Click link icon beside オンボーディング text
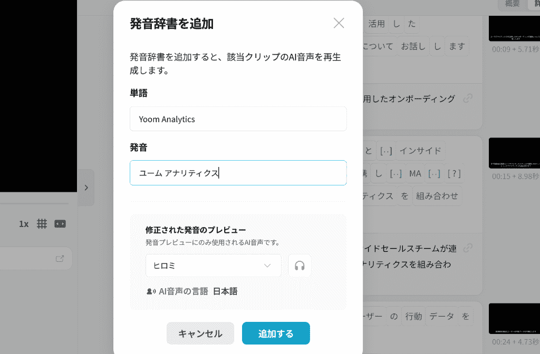This screenshot has height=354, width=540. (468, 99)
